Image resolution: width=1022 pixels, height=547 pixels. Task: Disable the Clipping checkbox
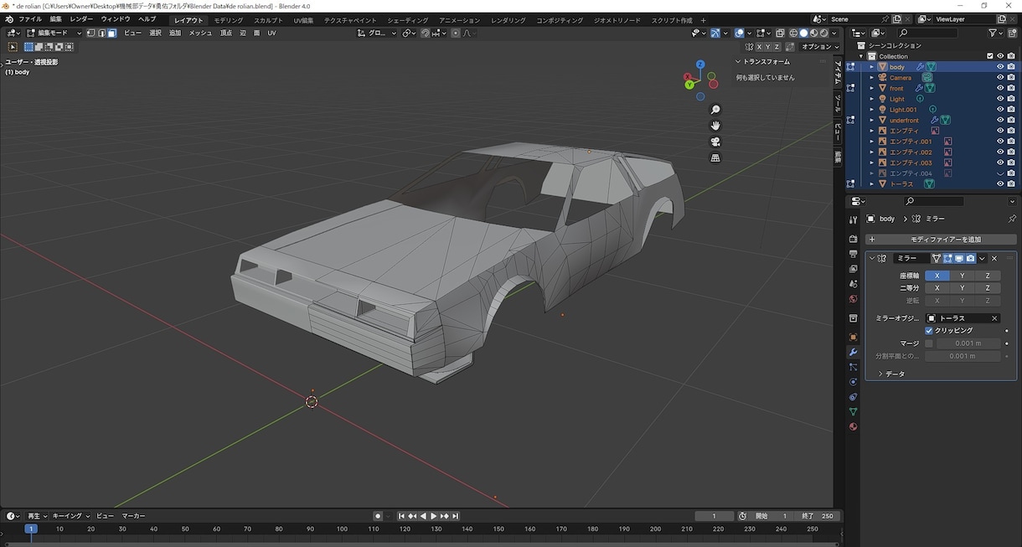(x=929, y=330)
